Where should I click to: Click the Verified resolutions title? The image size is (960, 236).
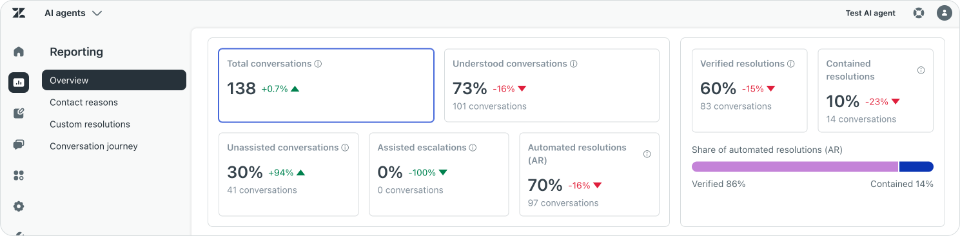(x=742, y=64)
